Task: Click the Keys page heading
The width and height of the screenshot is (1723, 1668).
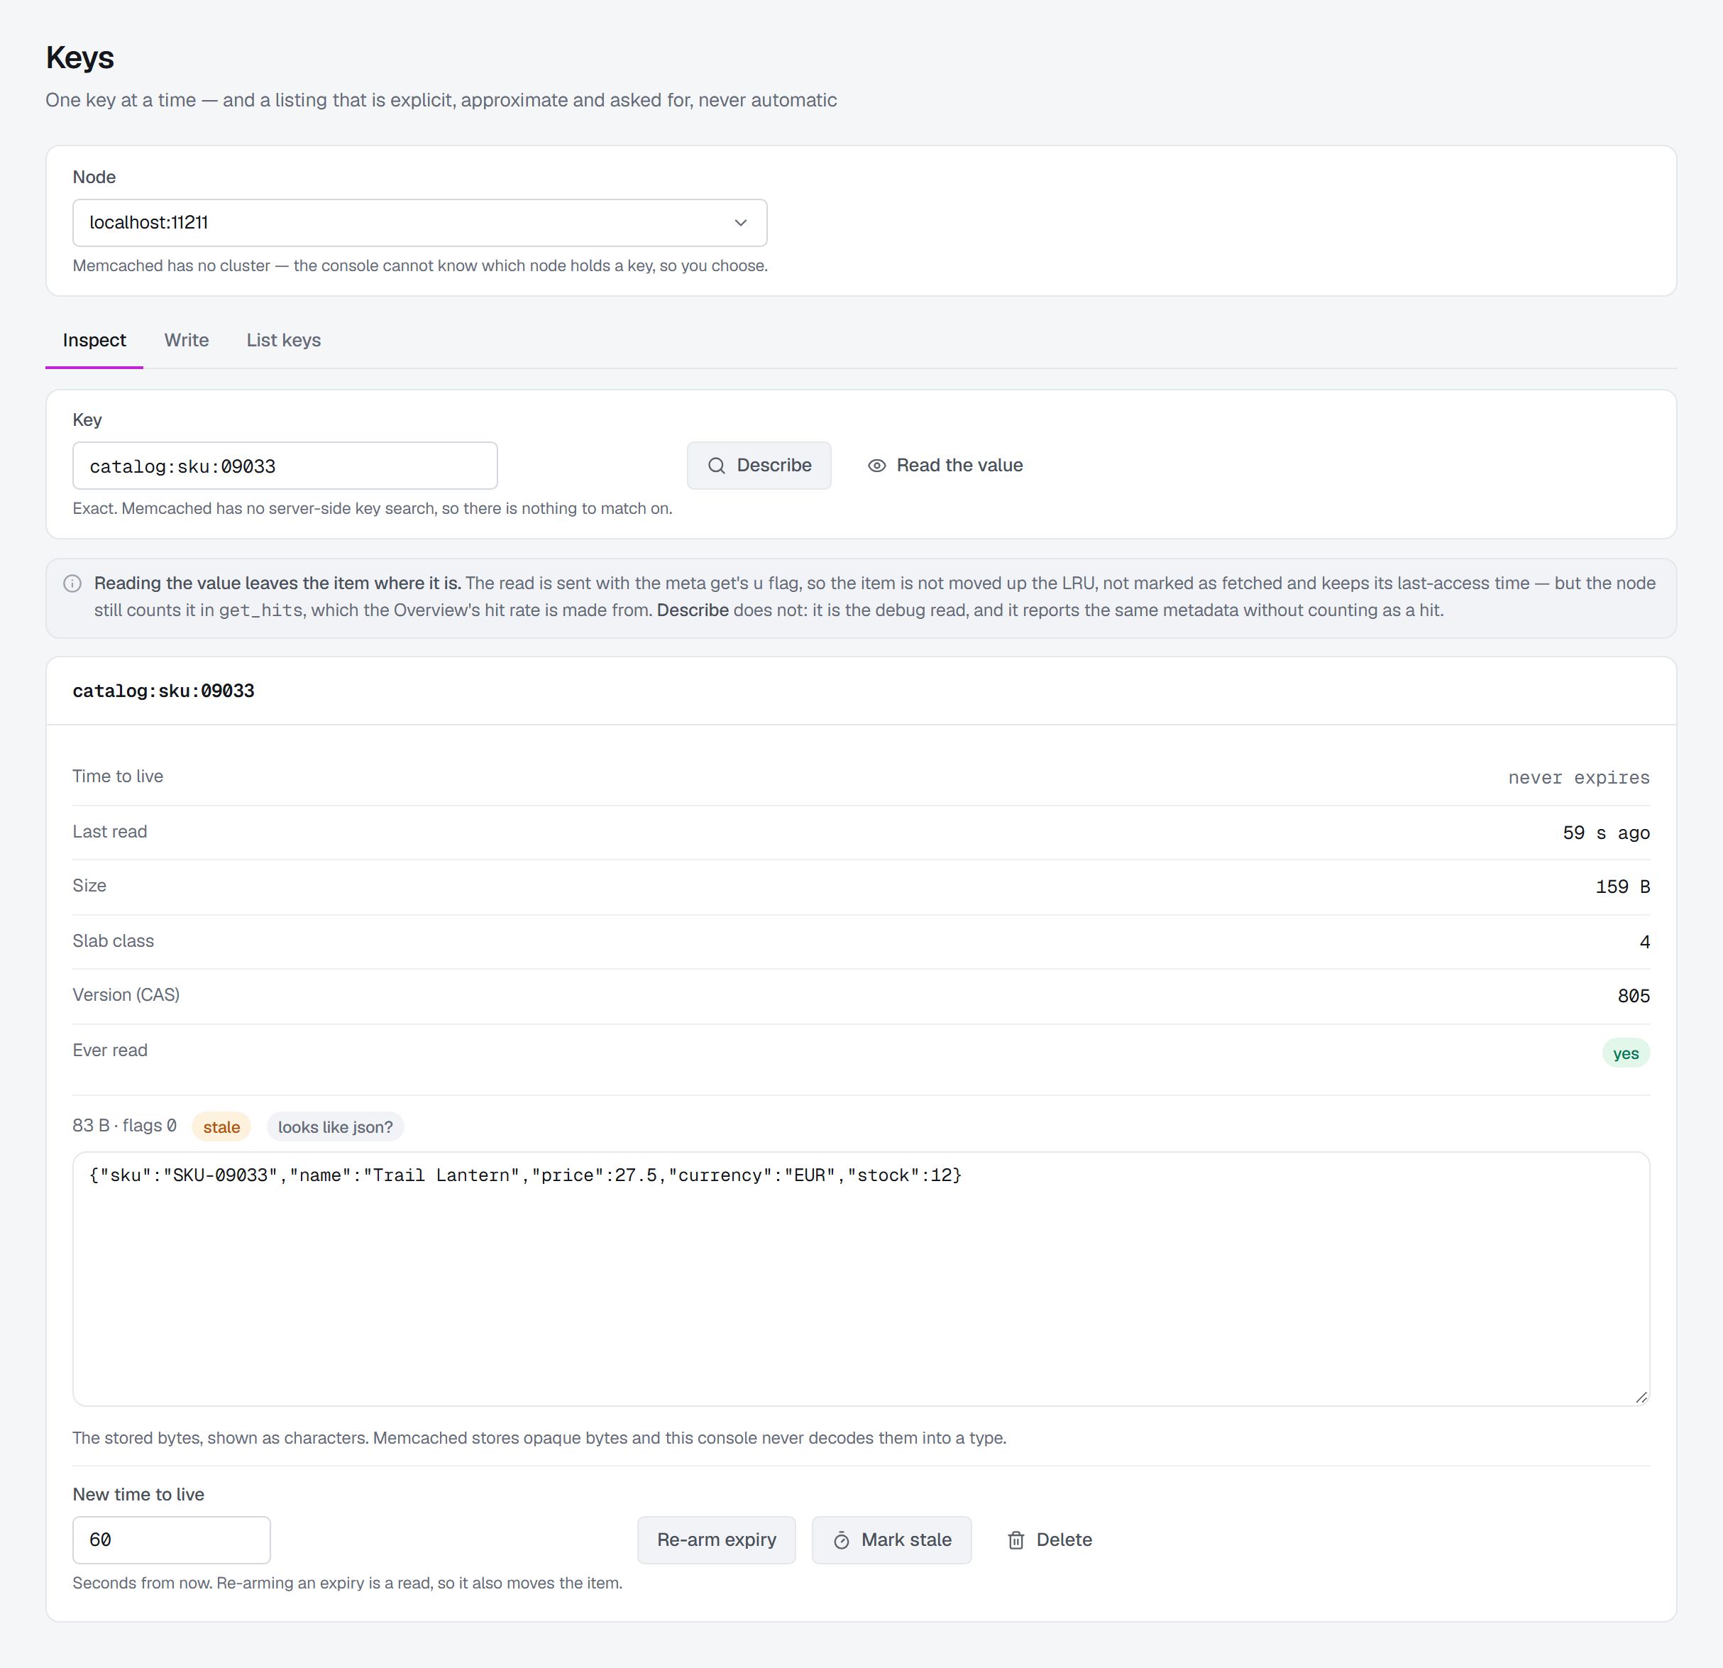Action: tap(80, 57)
